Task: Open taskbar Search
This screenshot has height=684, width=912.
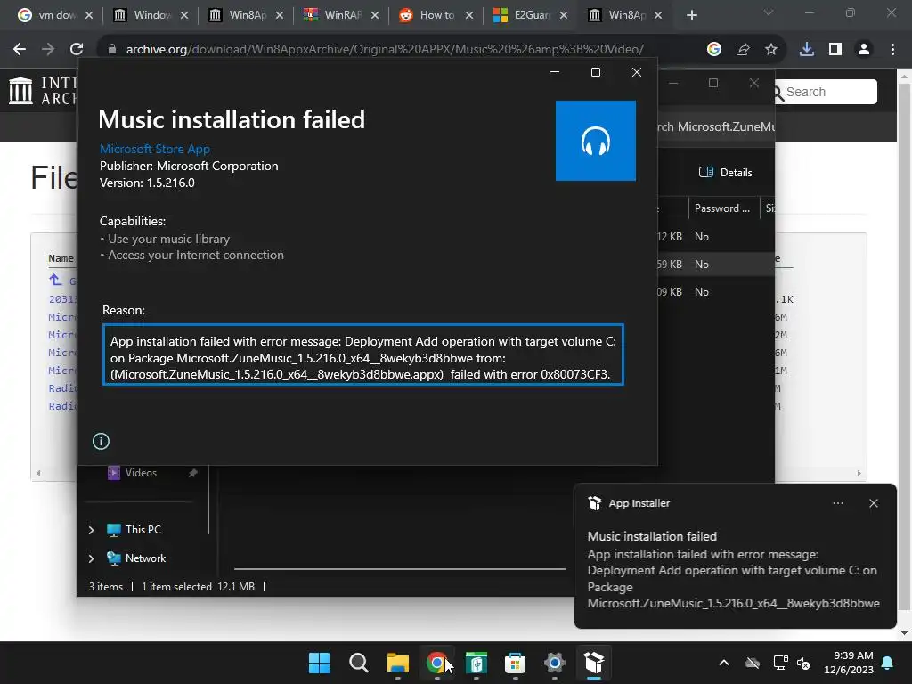Action: pyautogui.click(x=358, y=663)
